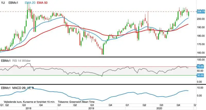Click the RSI 30.00 oversold level tag

tap(200, 75)
